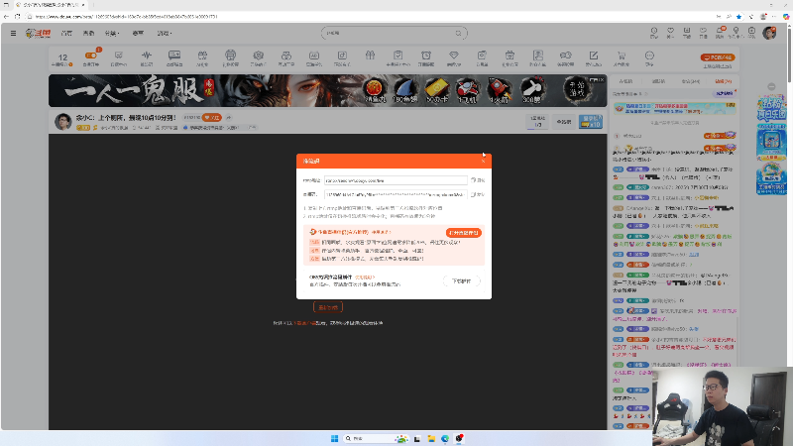This screenshot has height=446, width=793.
Task: Open the clipboard checkmark icon in toolbar
Action: (x=398, y=57)
